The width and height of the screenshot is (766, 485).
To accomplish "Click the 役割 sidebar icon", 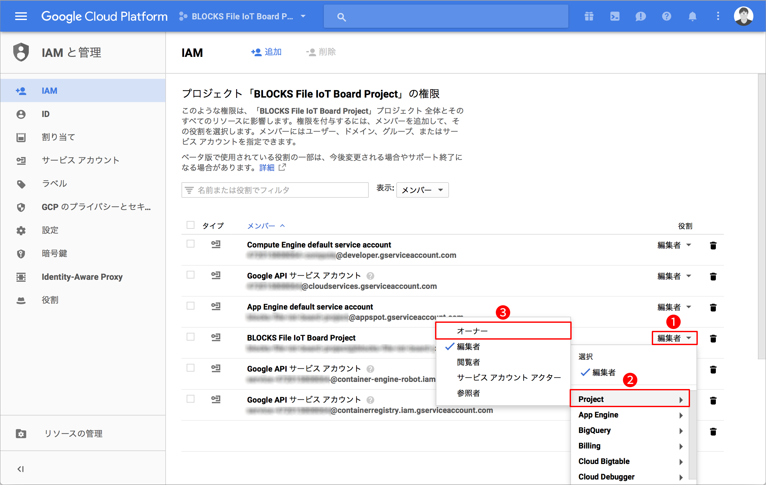I will point(22,300).
